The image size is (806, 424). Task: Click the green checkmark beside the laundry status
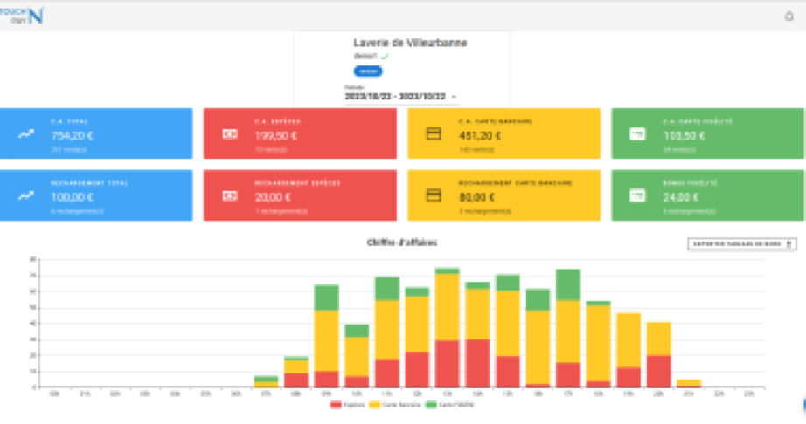coord(384,57)
